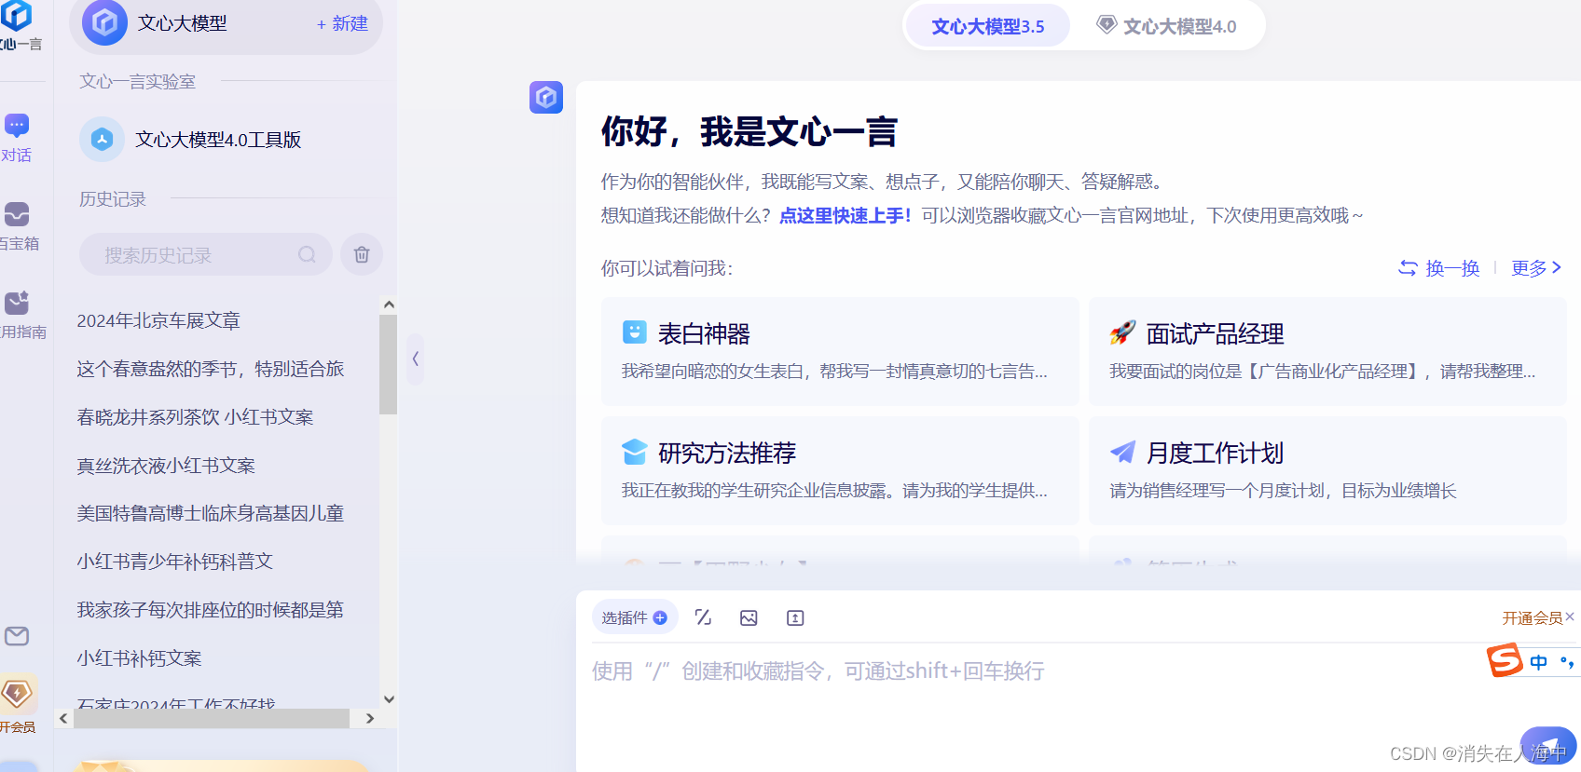The image size is (1581, 772).
Task: Click the 文心一言 logo at top left
Action: click(16, 15)
